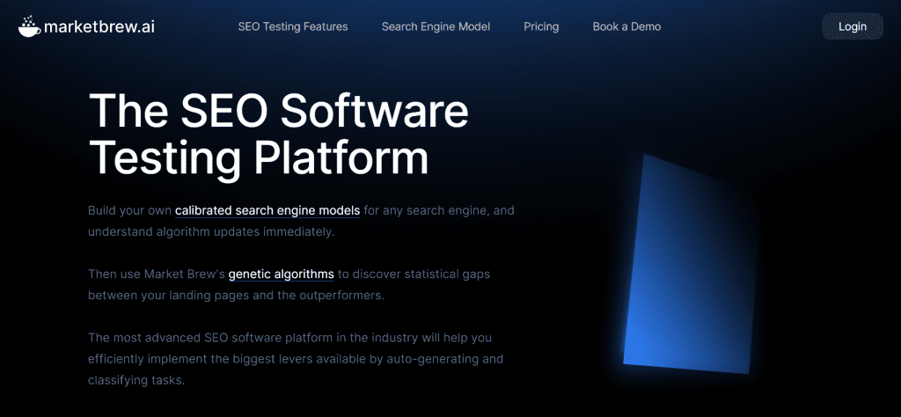This screenshot has width=901, height=417.
Task: Open the SEO Testing Features menu
Action: click(292, 26)
